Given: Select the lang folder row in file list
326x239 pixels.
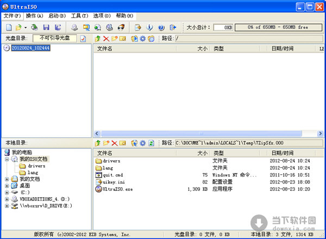Looking at the screenshot, I should coord(208,168).
